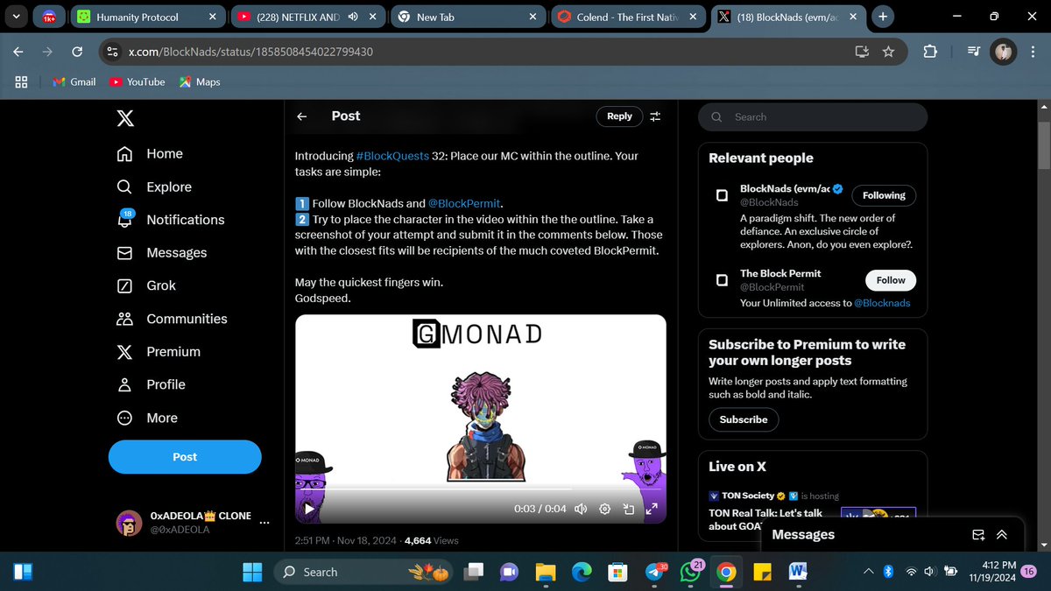The width and height of the screenshot is (1051, 591).
Task: Toggle picture-in-picture on the video
Action: 628,509
